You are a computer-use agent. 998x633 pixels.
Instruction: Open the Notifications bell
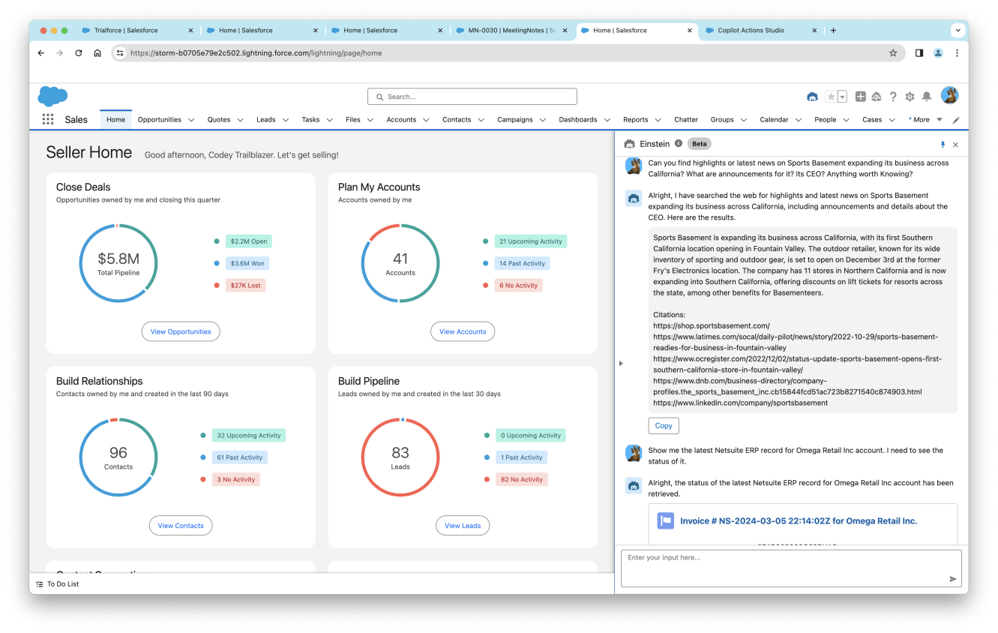(x=927, y=97)
